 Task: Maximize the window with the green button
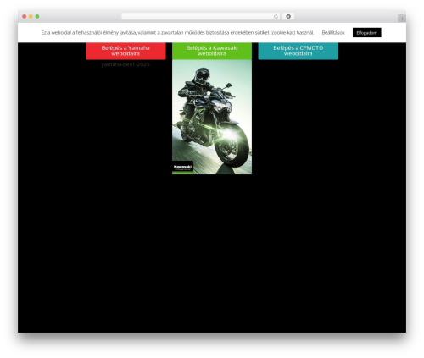37,16
